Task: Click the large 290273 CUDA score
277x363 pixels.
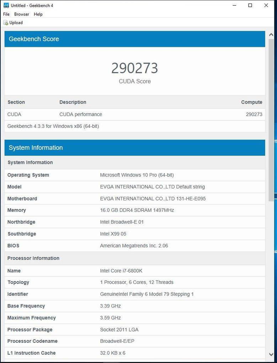Action: point(134,68)
